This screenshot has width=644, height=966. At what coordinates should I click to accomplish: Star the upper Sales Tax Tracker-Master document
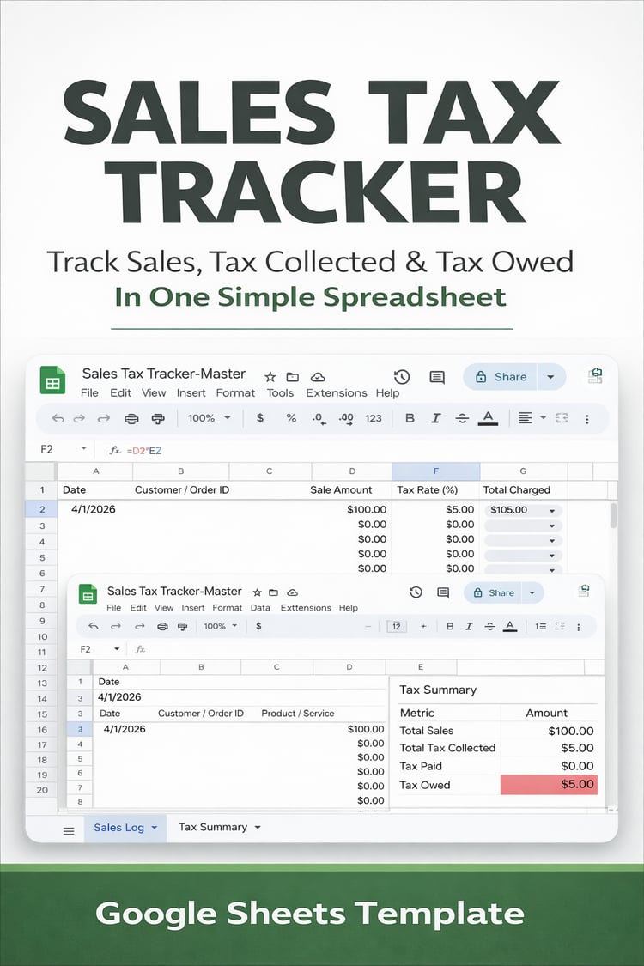tap(270, 376)
